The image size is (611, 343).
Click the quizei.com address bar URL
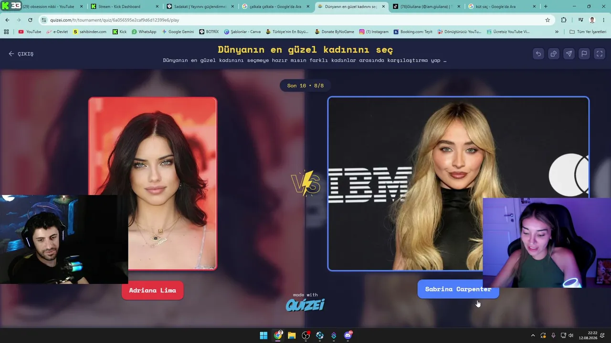(x=115, y=20)
